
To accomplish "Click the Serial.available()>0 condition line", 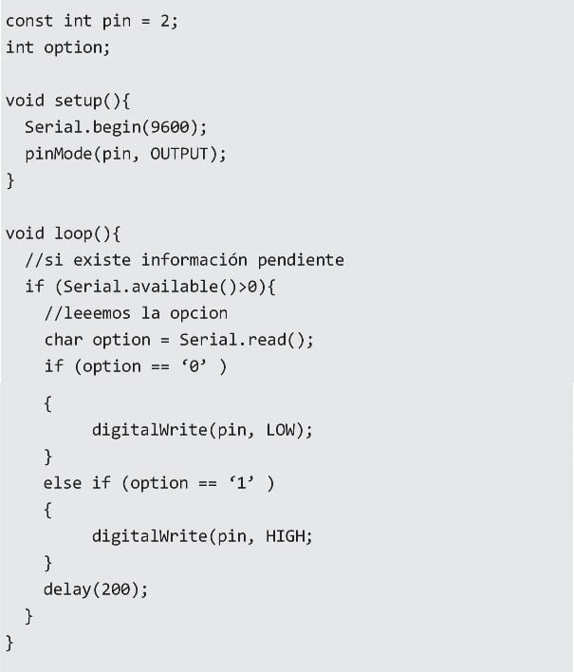I will point(150,287).
